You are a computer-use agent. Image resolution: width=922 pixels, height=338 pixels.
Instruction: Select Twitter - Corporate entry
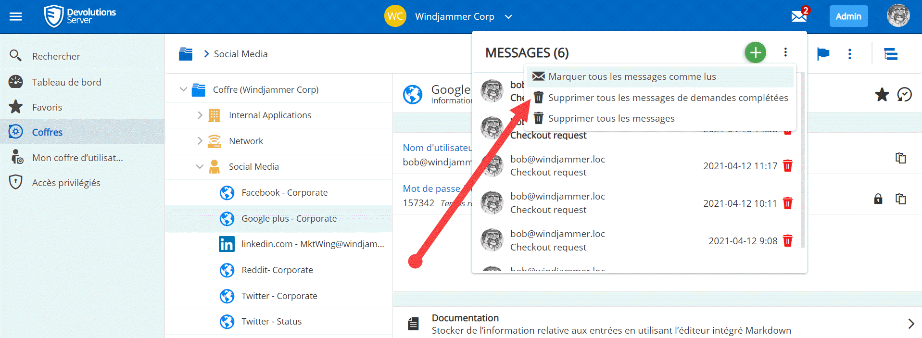click(279, 296)
